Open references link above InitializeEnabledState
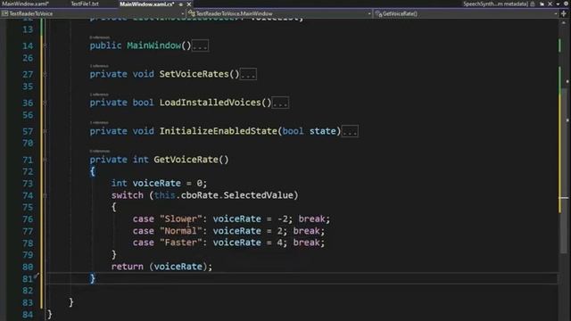The width and height of the screenshot is (571, 321). pyautogui.click(x=99, y=123)
